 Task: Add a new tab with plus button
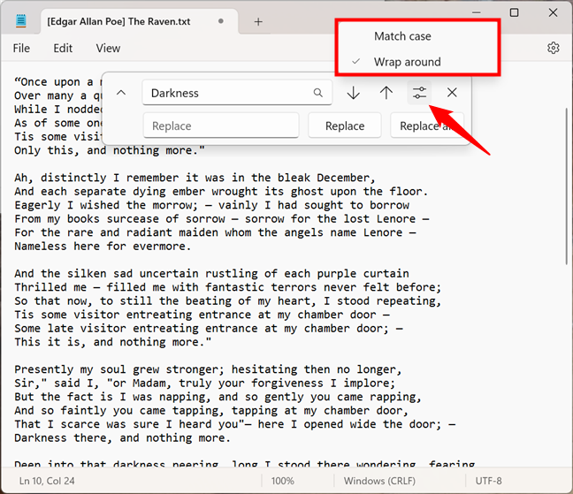tap(258, 22)
